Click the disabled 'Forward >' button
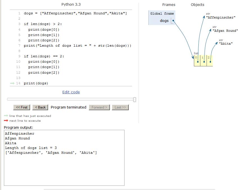 (x=99, y=107)
